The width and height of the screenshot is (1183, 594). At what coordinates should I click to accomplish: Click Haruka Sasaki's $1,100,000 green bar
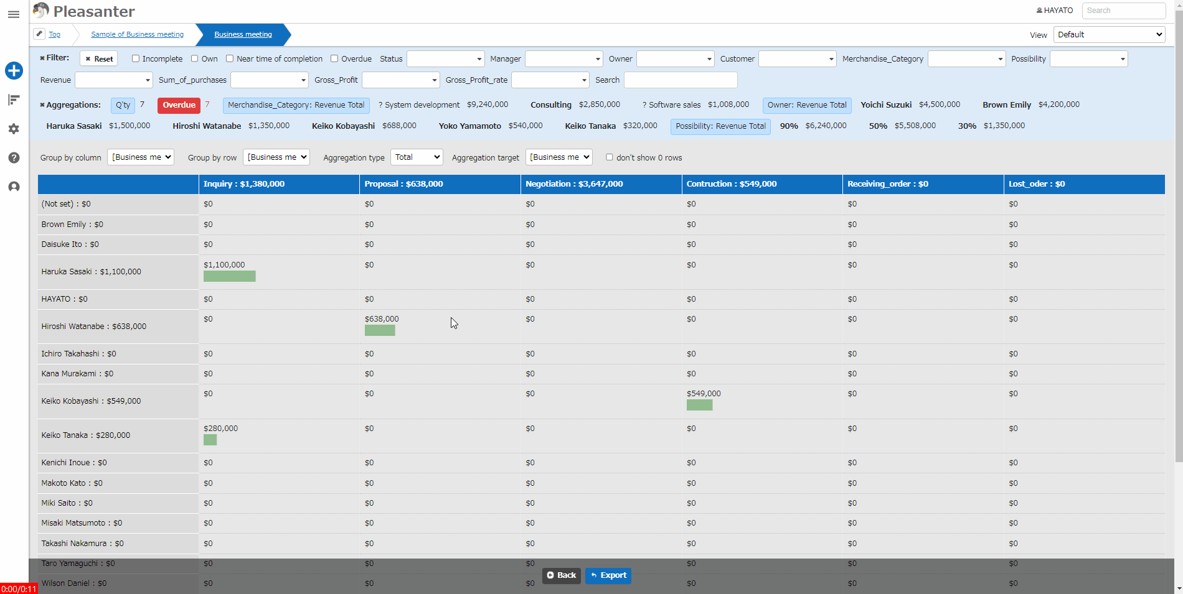(x=229, y=276)
